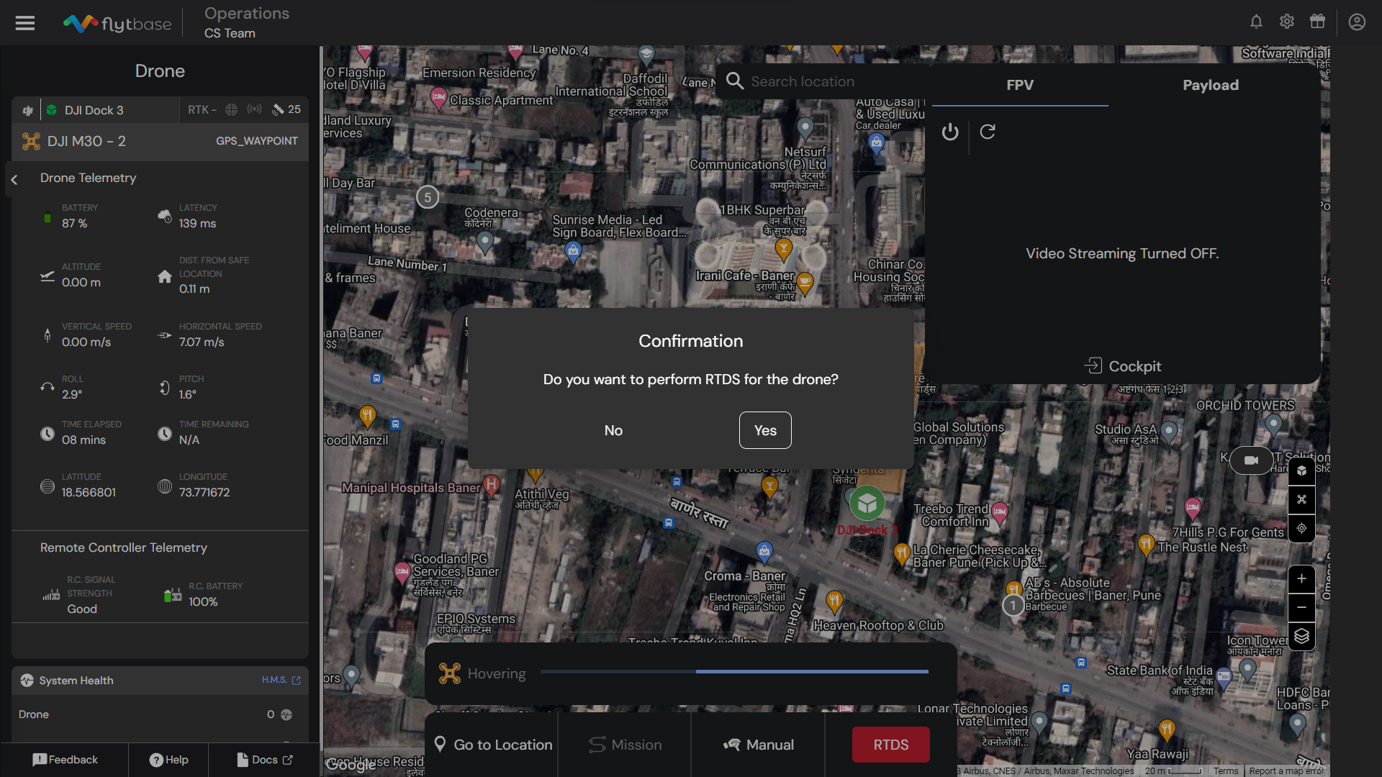Image resolution: width=1382 pixels, height=777 pixels.
Task: Center map on the drone icon
Action: click(x=1301, y=499)
